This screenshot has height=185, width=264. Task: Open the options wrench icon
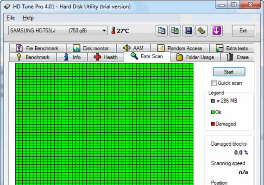tap(201, 31)
